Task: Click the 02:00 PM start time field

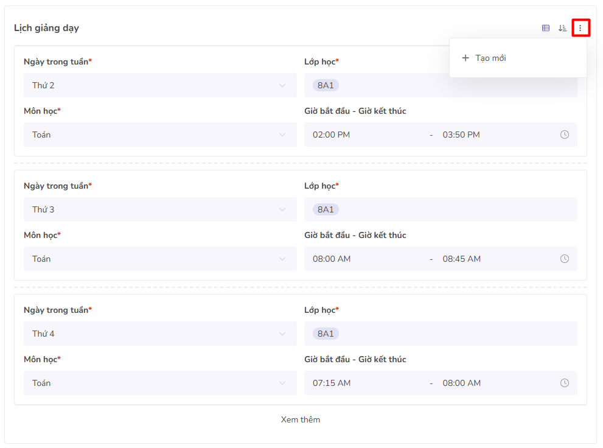Action: coord(332,135)
